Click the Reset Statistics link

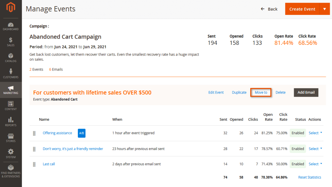tap(310, 177)
